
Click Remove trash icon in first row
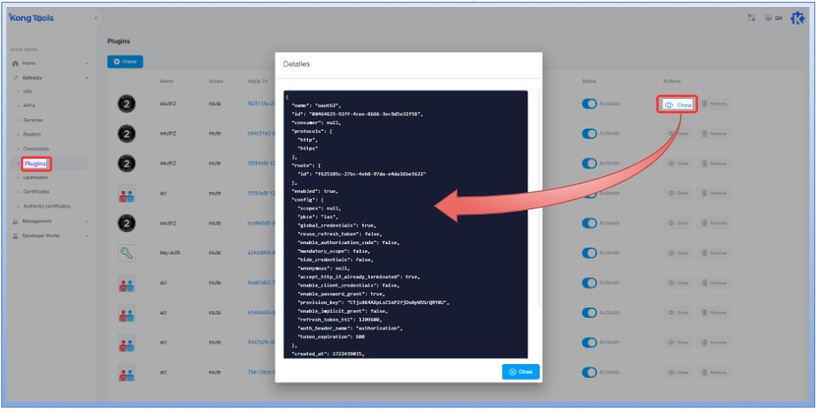(714, 104)
